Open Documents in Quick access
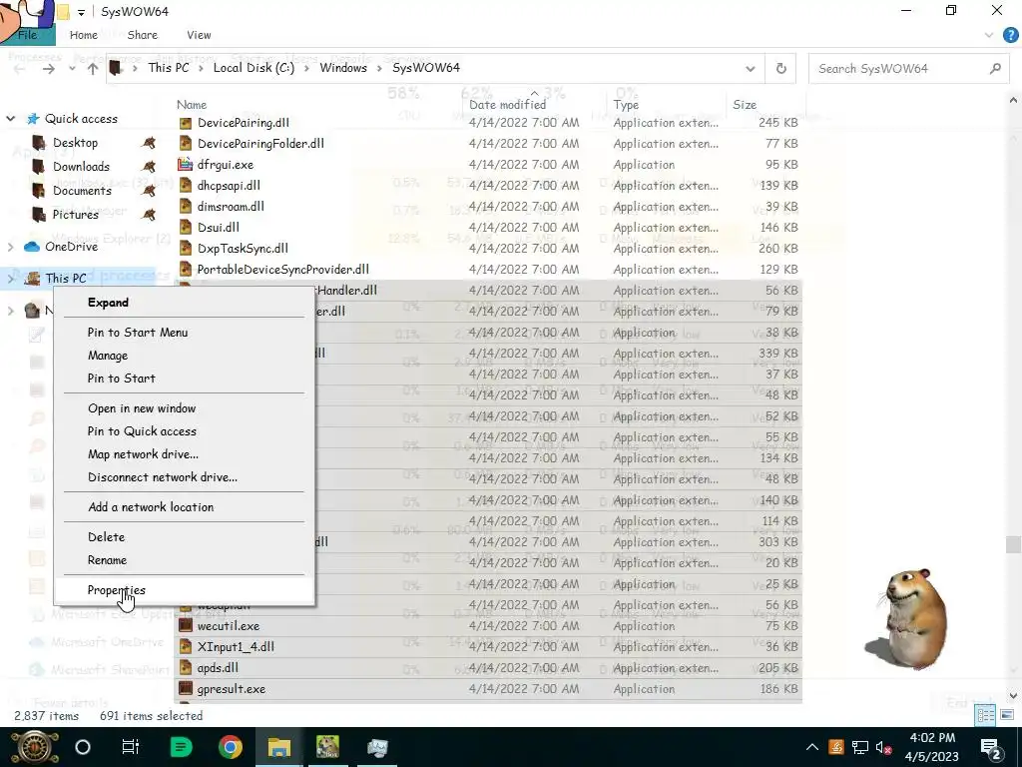 click(82, 191)
